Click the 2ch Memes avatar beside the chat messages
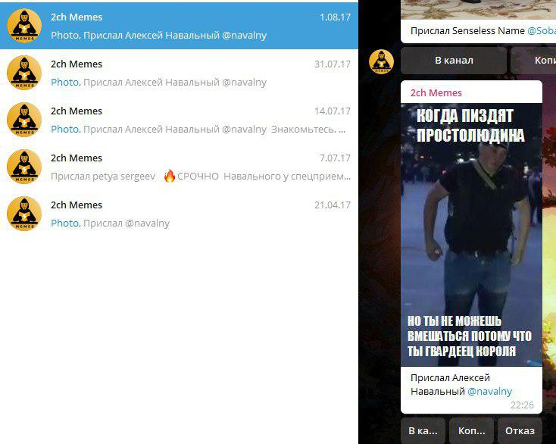556x444 pixels. click(x=382, y=61)
